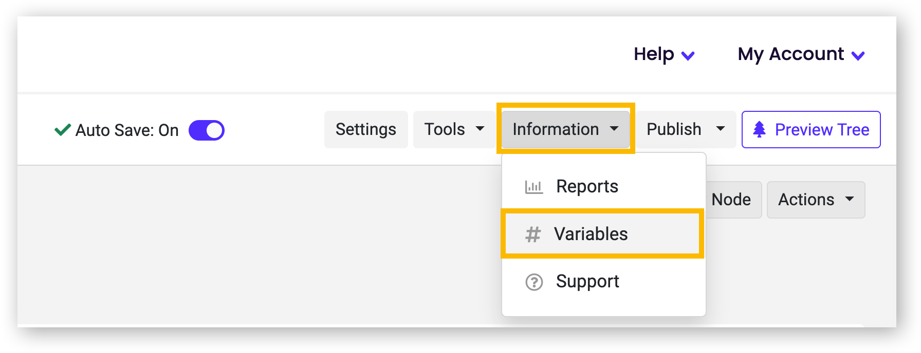921x353 pixels.
Task: Click the Help chevron arrow
Action: (688, 55)
